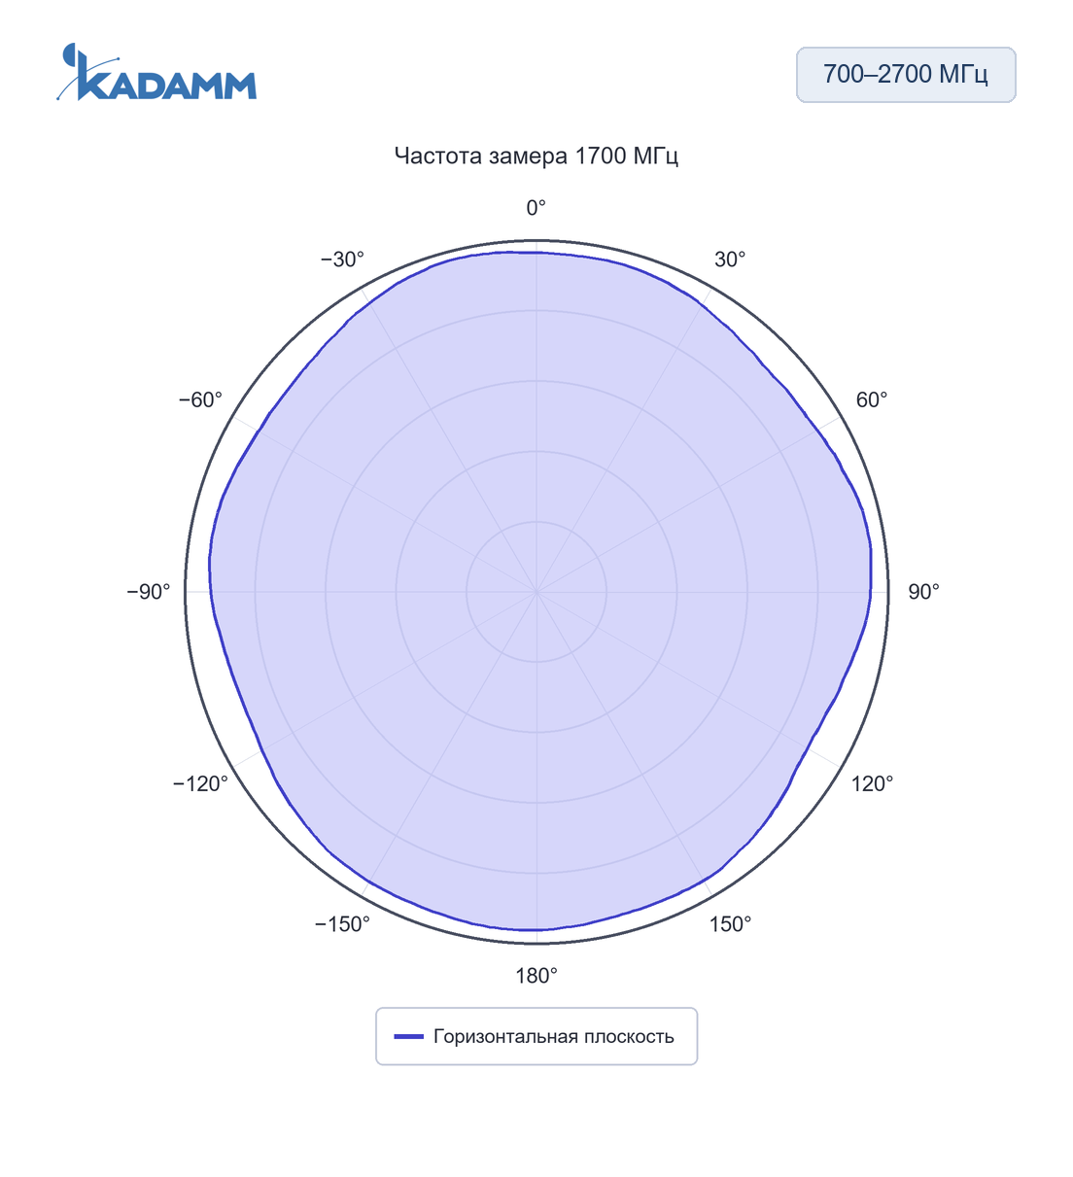Click the center of the polar plot
This screenshot has height=1177, width=1073.
536,592
